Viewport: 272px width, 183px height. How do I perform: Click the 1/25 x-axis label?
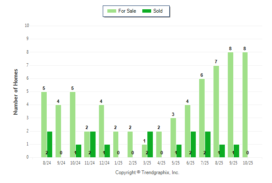118,162
